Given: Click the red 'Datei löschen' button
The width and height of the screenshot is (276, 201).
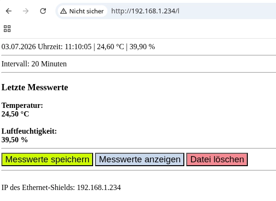Looking at the screenshot, I should pos(217,159).
